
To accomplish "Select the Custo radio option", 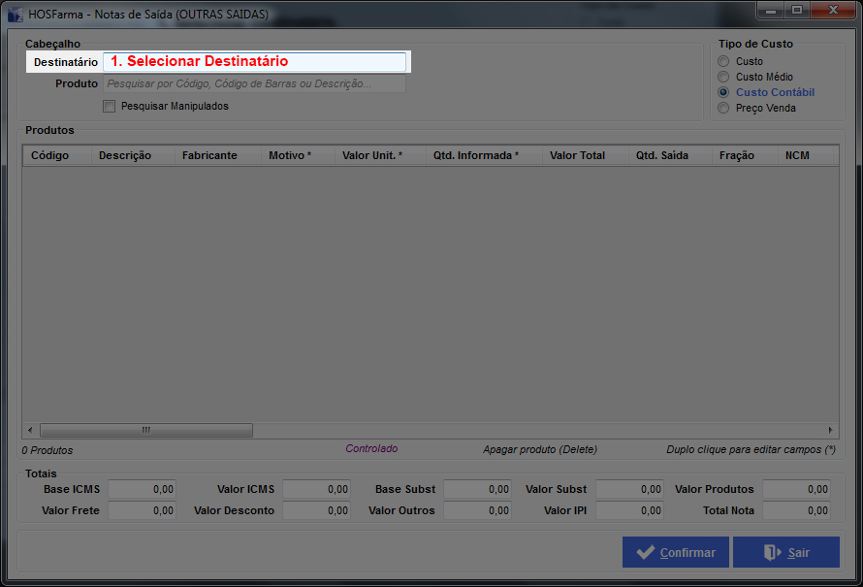I will click(x=722, y=61).
